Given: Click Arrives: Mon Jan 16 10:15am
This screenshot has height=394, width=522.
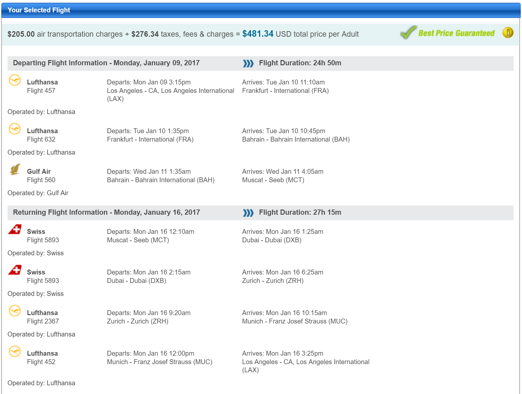Looking at the screenshot, I should (x=285, y=313).
